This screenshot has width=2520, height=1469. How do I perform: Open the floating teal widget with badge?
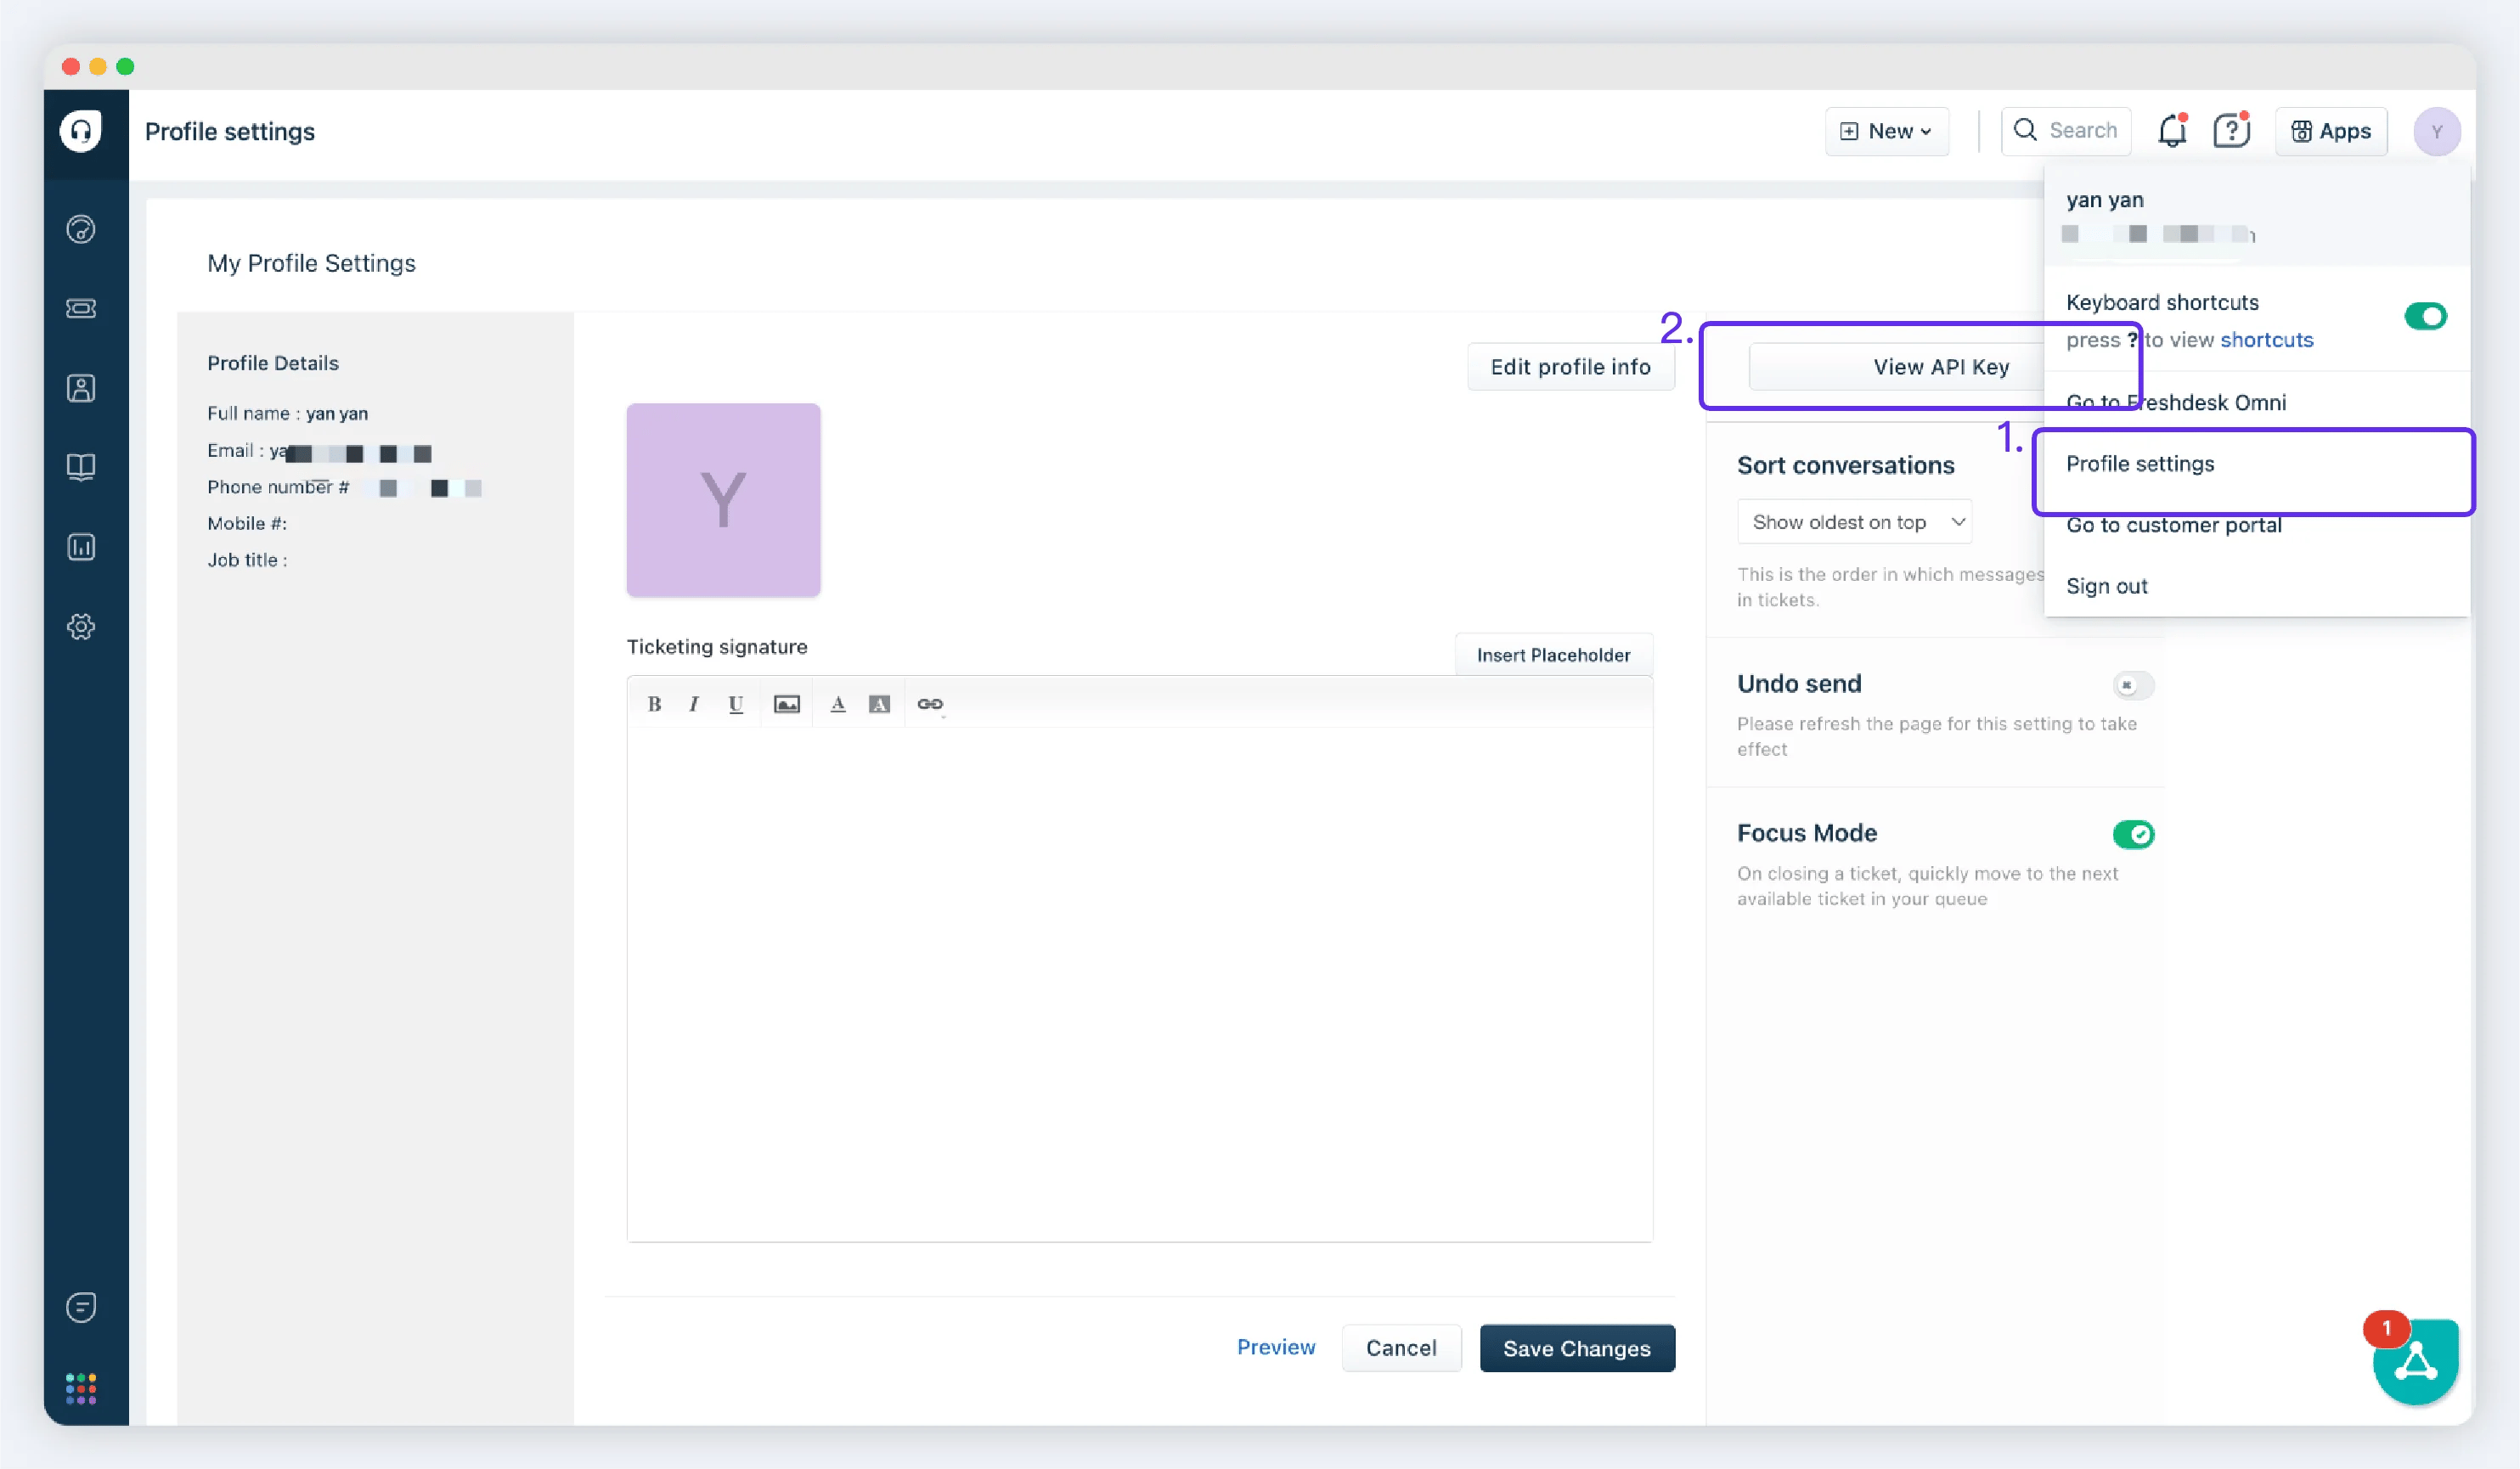coord(2415,1361)
